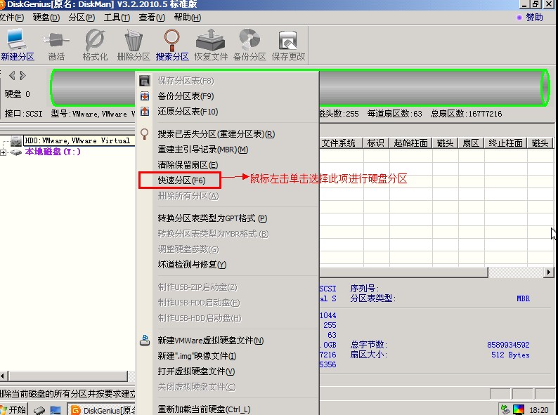Choose 还原分区表(F10) from menu

pyautogui.click(x=228, y=112)
